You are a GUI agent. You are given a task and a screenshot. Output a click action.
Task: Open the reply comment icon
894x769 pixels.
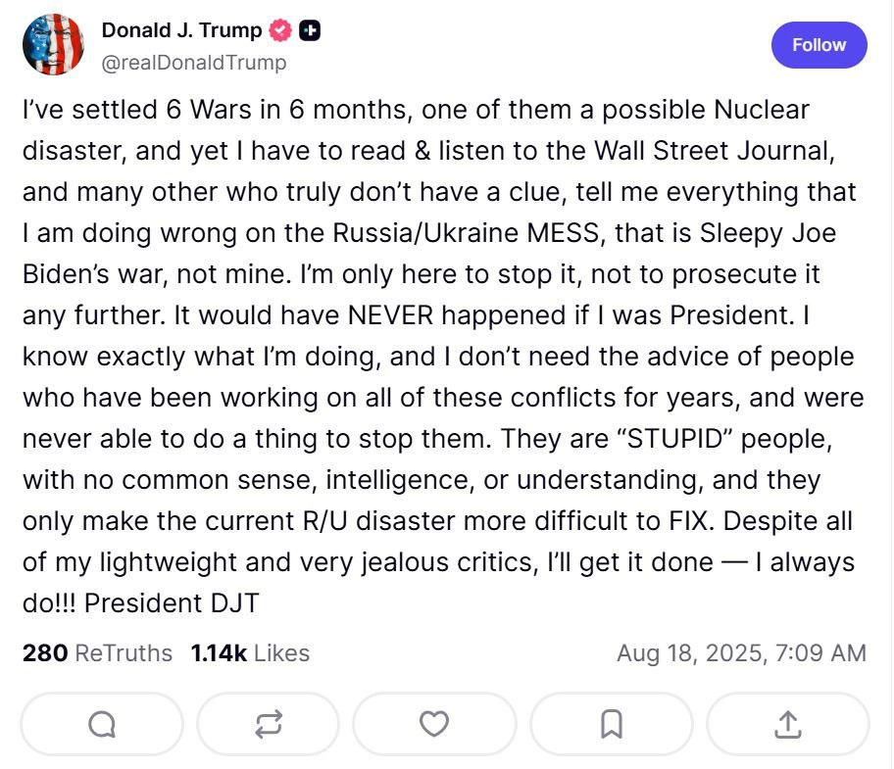click(x=102, y=724)
